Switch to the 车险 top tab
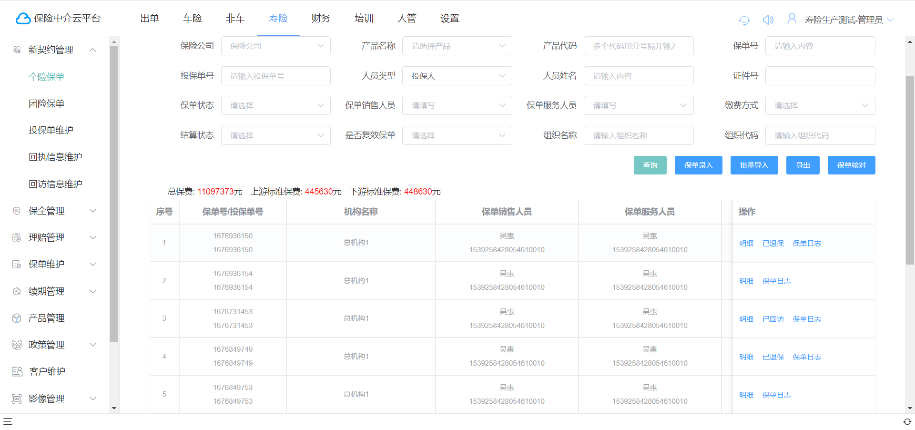 pyautogui.click(x=193, y=18)
